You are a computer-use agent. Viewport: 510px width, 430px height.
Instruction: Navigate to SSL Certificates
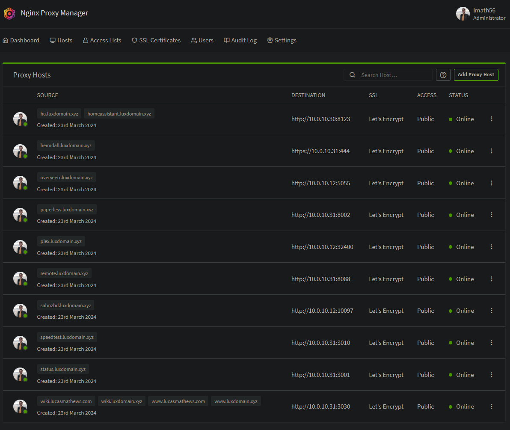click(156, 40)
